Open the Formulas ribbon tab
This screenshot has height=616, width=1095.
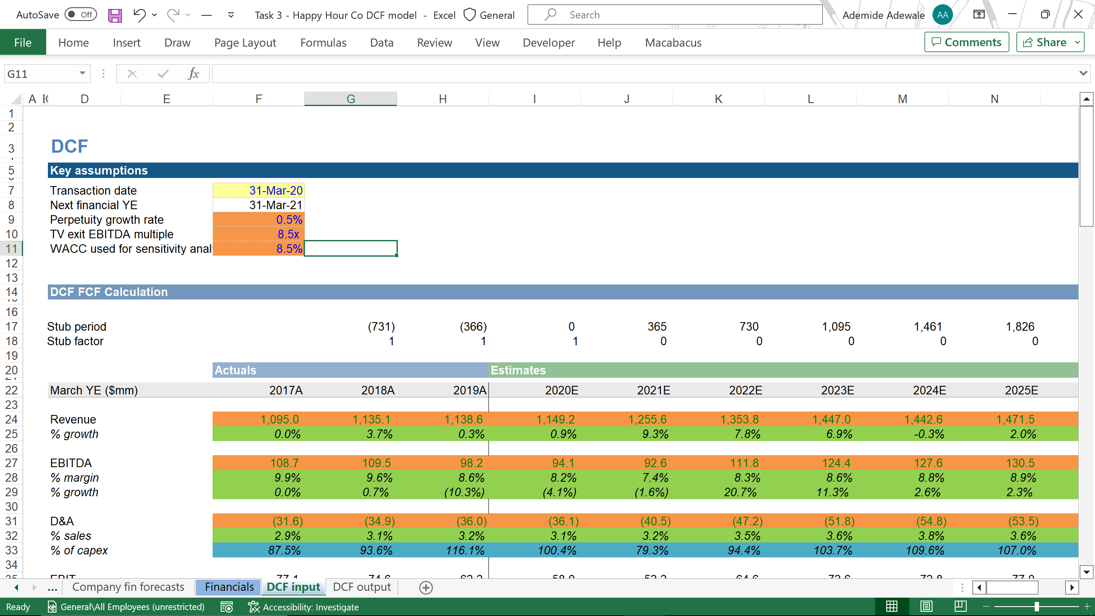tap(323, 42)
